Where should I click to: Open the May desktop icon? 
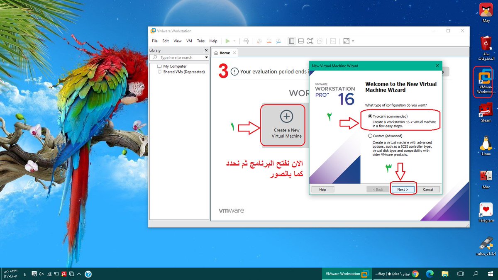[486, 12]
